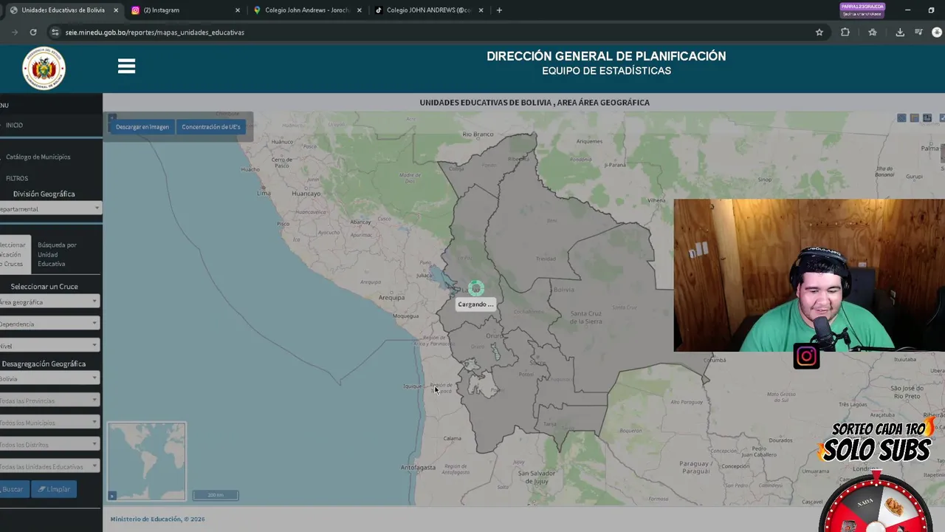Click the Calama label on the map
The image size is (945, 532).
(453, 439)
